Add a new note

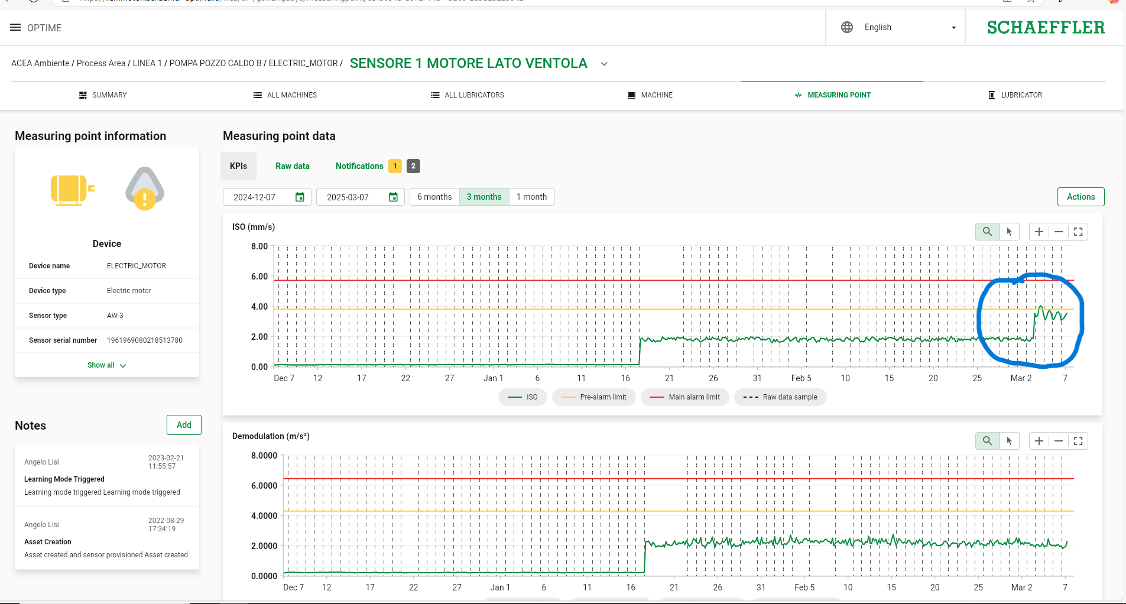[184, 425]
